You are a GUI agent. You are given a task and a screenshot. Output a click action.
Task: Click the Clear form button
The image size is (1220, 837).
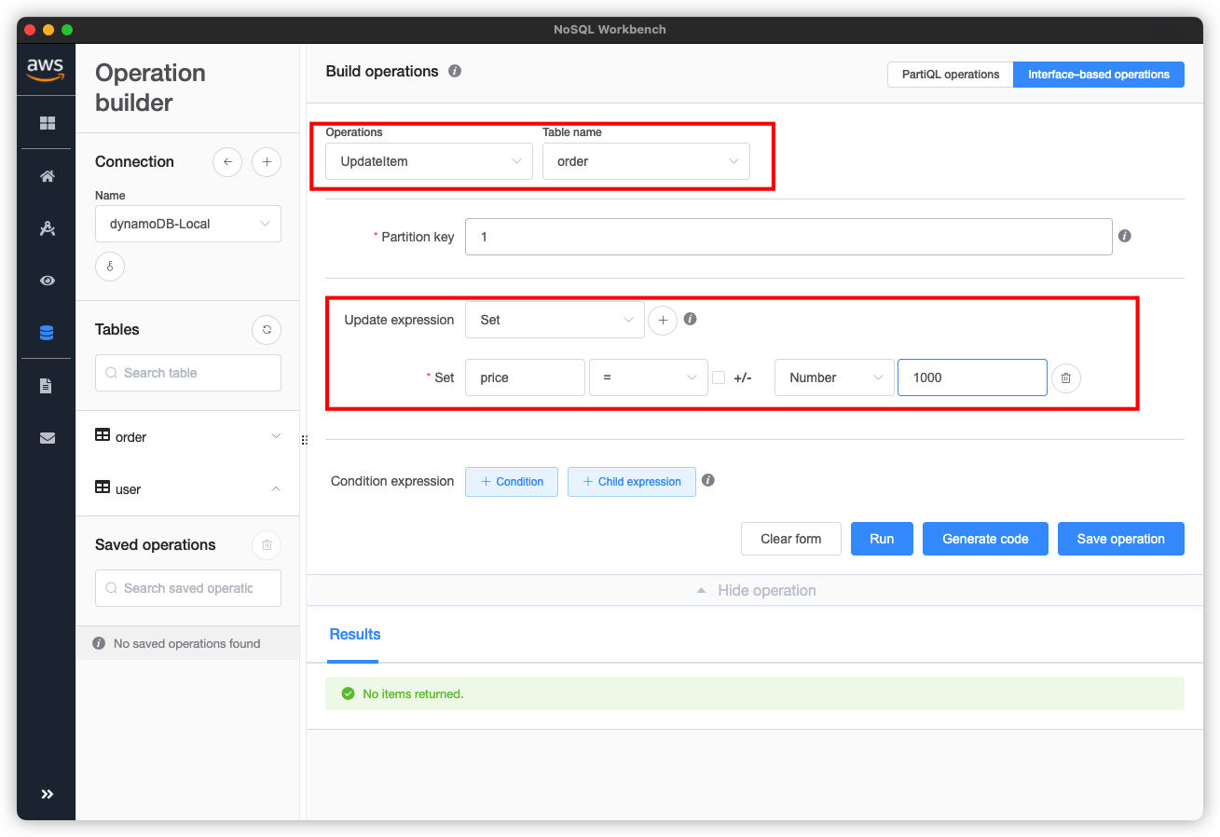791,539
